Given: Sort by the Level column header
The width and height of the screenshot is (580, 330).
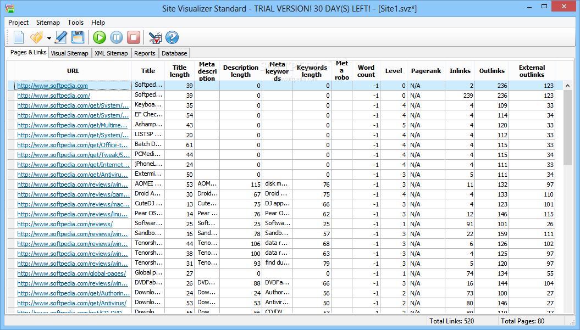Looking at the screenshot, I should (x=394, y=71).
